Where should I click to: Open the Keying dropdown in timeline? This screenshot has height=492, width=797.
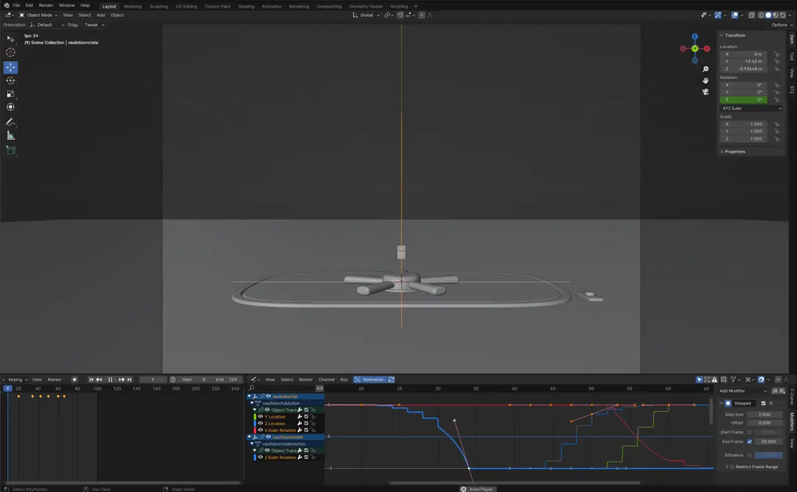click(x=18, y=380)
